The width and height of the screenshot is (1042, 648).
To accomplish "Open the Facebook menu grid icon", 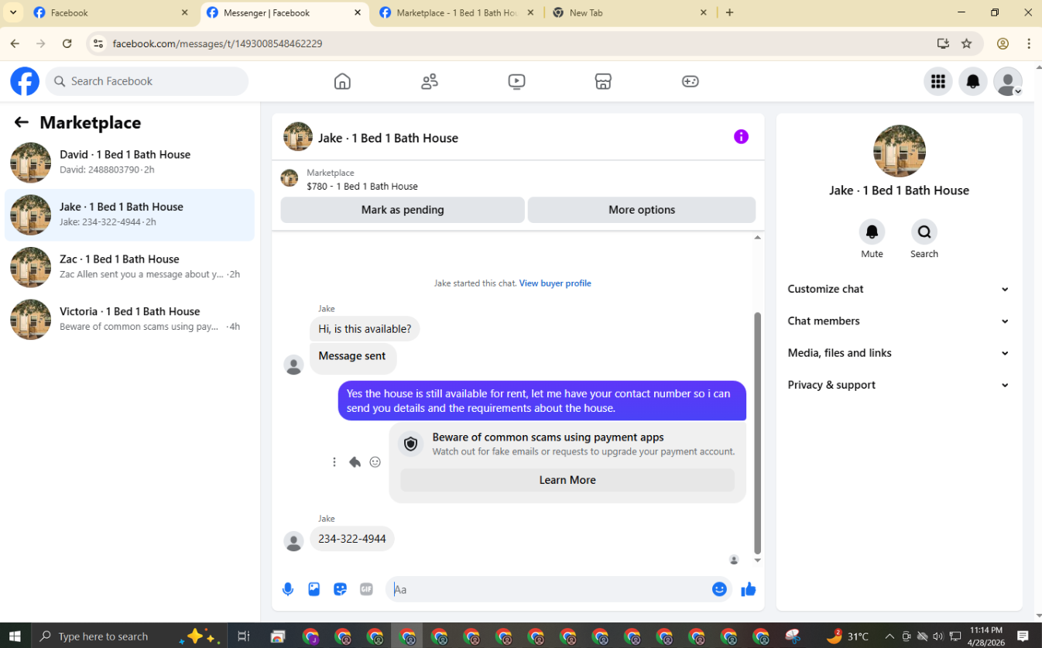I will click(x=938, y=81).
